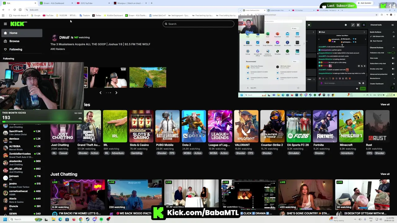Click Edit Stream Info in embedded dashboard
This screenshot has width=397, height=223.
378,36
